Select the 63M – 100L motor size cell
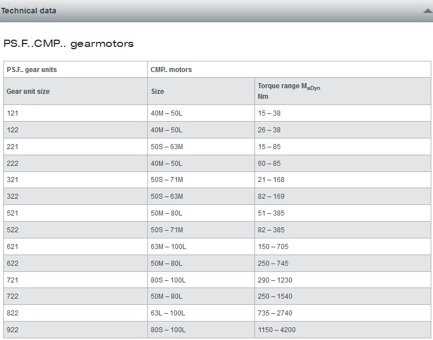Screen dimensions: 433x340 pos(201,246)
